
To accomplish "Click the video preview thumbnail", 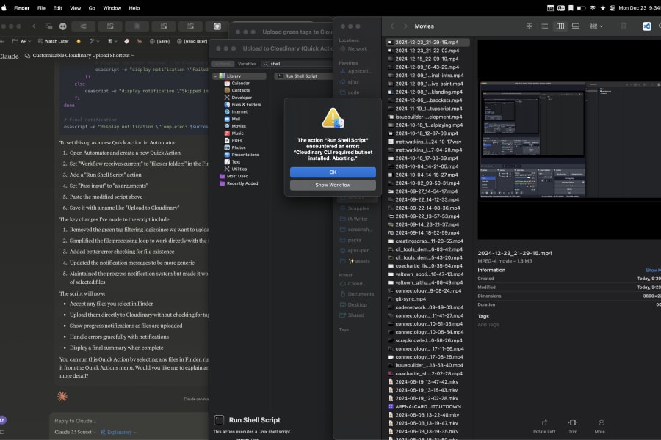I will coord(569,139).
